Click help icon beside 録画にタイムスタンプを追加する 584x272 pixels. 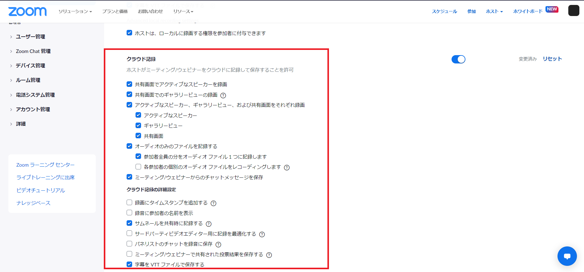click(213, 203)
